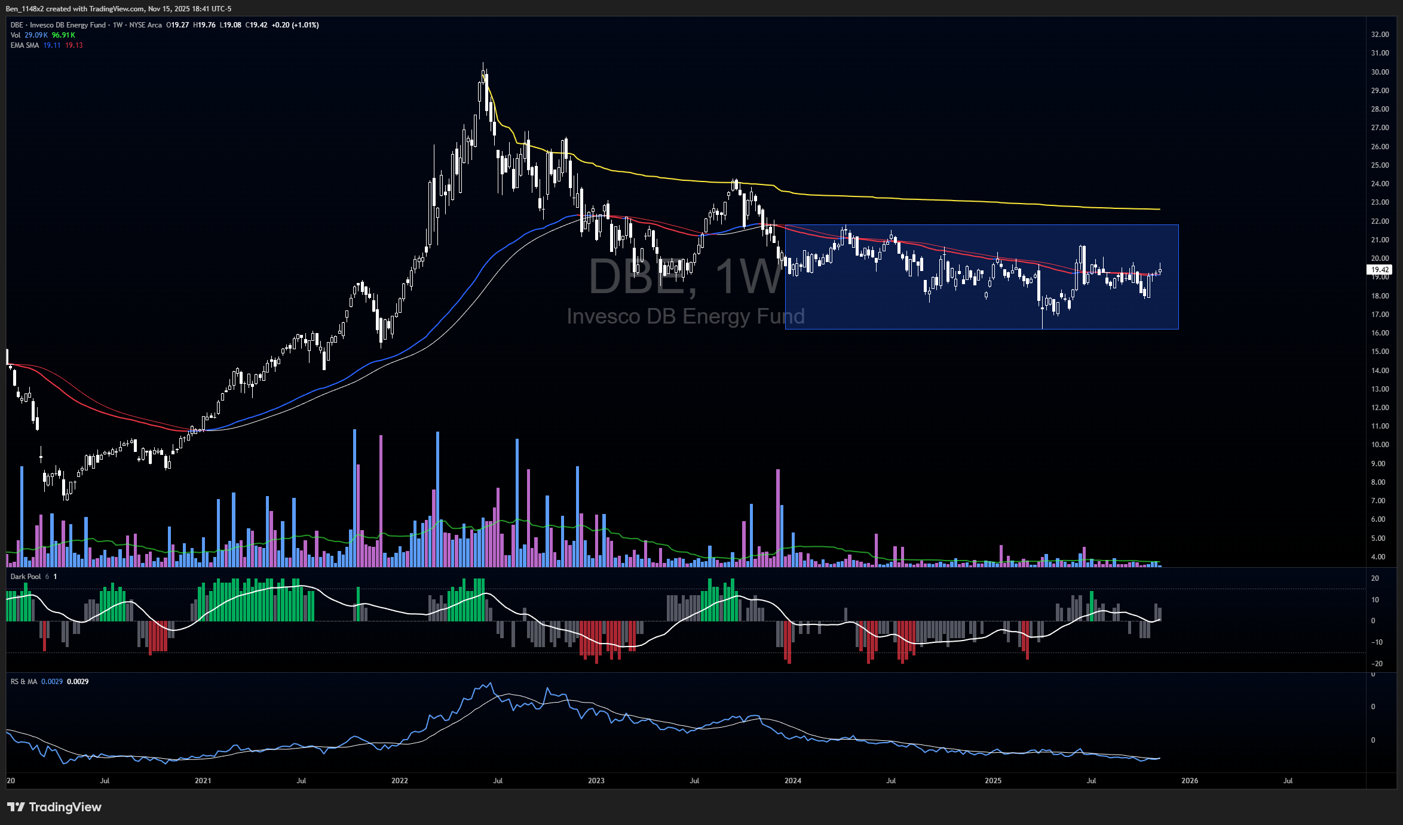1403x825 pixels.
Task: Click the 32.00 label on the price scale
Action: [1380, 35]
